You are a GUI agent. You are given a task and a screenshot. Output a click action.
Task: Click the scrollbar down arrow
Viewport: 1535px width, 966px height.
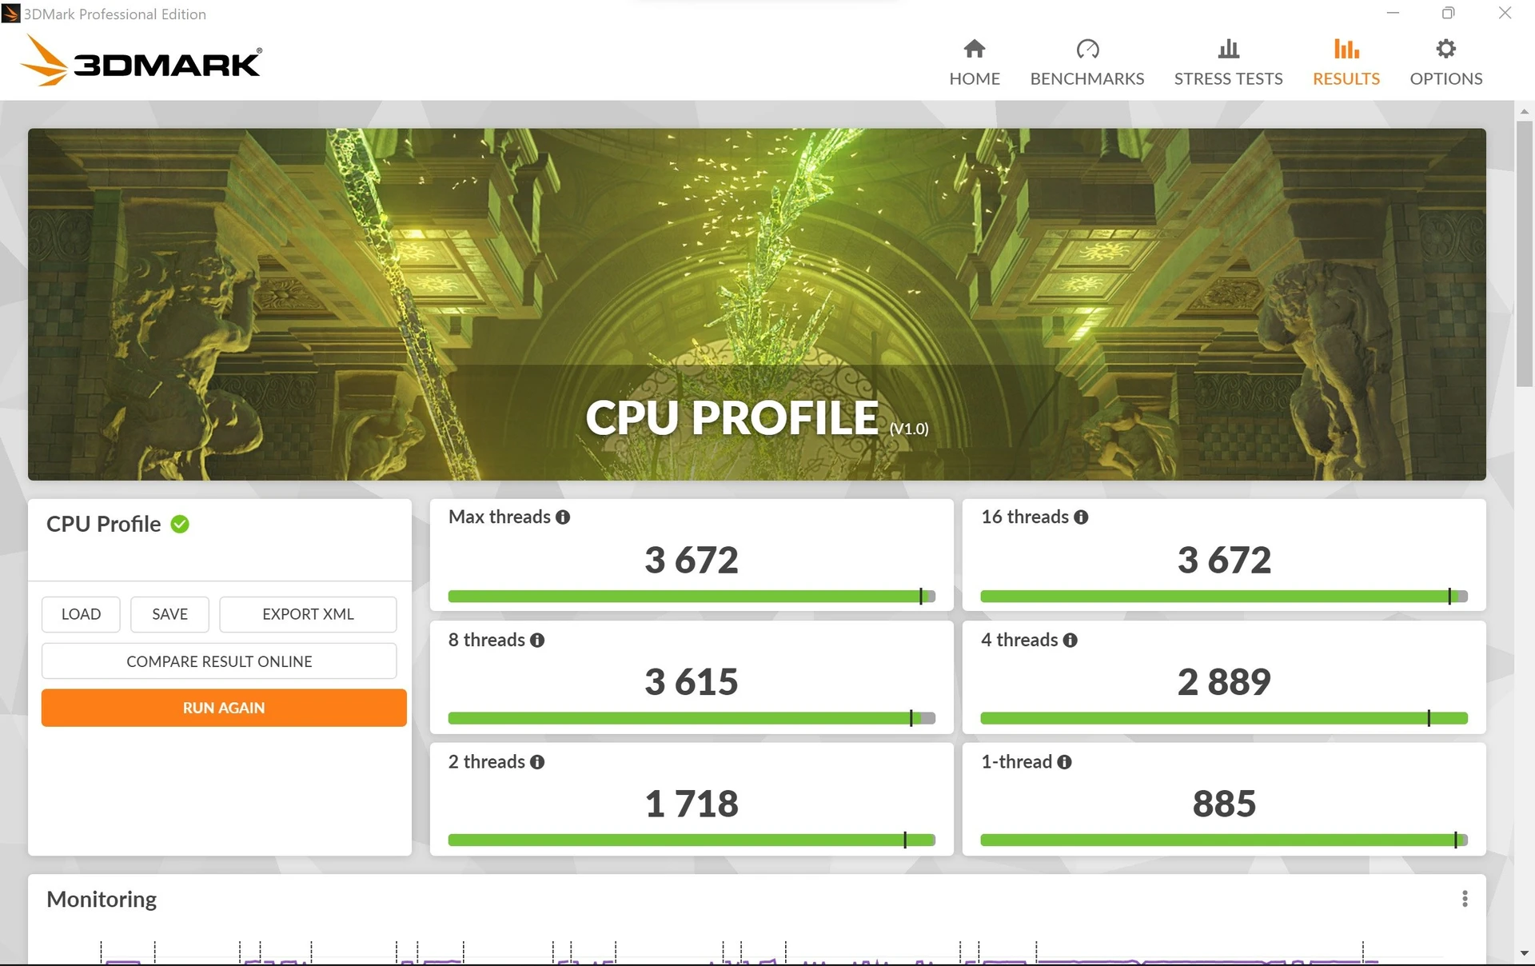click(1524, 953)
